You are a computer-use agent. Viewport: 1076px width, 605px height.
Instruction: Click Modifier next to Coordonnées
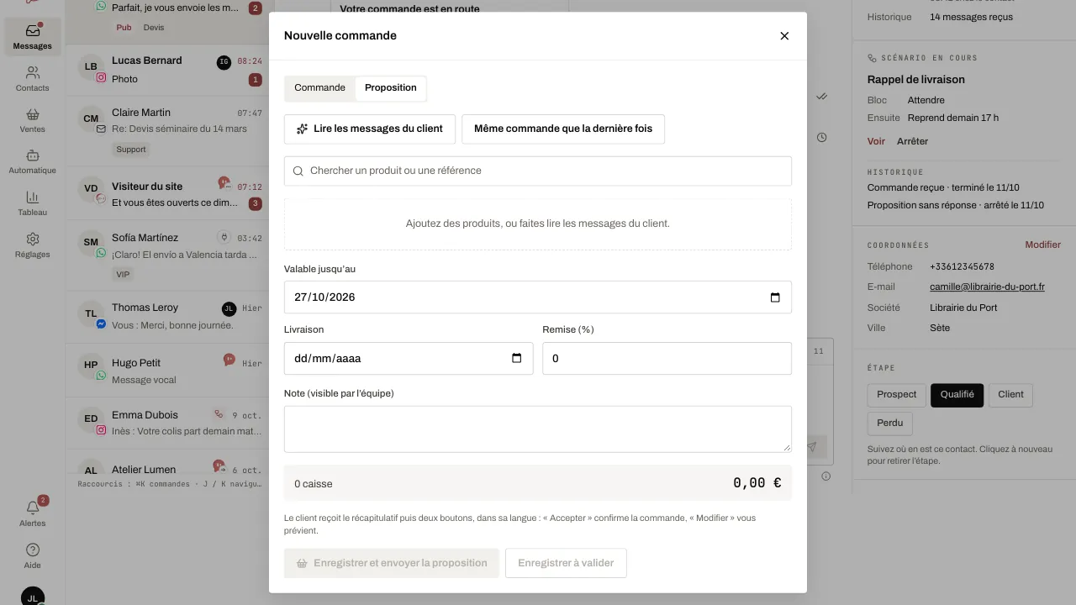click(x=1042, y=245)
